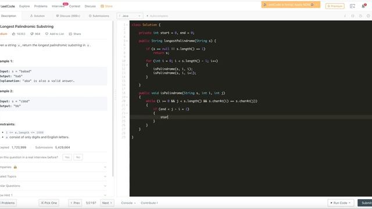Click the '5,429,664' submissions count
The width and height of the screenshot is (372, 209).
[x=62, y=147]
